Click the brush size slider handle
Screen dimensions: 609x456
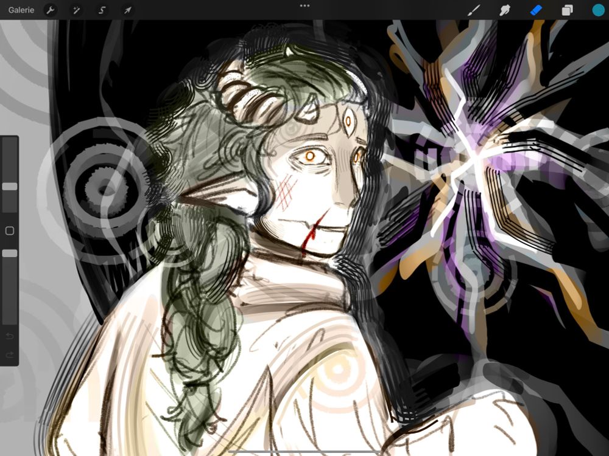pyautogui.click(x=10, y=187)
